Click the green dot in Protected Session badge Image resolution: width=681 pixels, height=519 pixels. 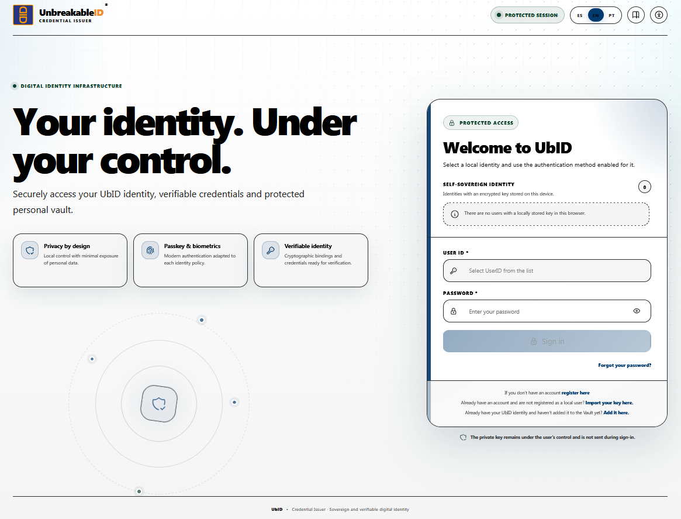(499, 15)
